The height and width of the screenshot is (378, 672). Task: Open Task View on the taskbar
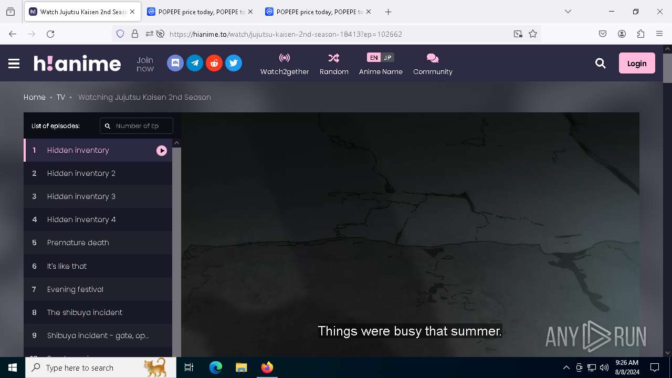[189, 367]
